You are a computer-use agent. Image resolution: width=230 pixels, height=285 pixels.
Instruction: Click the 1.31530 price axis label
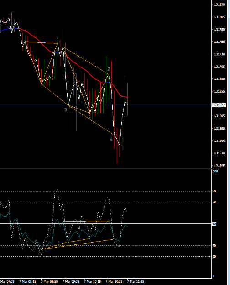(219, 153)
